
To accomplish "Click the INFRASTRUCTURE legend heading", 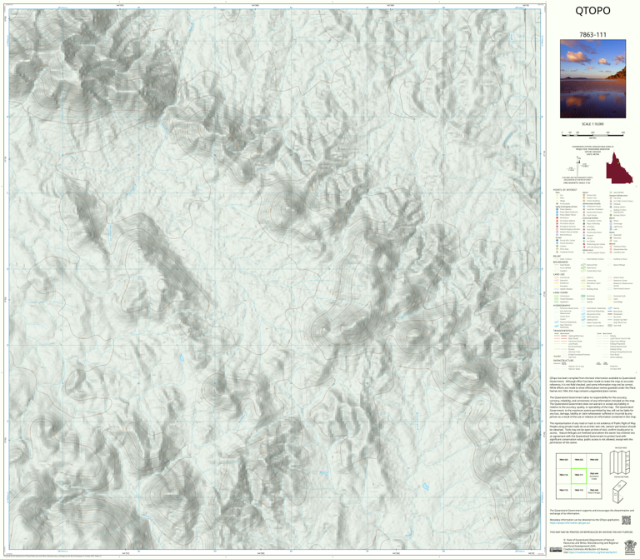I will point(563,361).
